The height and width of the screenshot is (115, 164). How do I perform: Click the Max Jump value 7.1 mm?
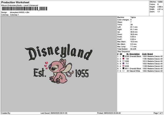pos(133,47)
